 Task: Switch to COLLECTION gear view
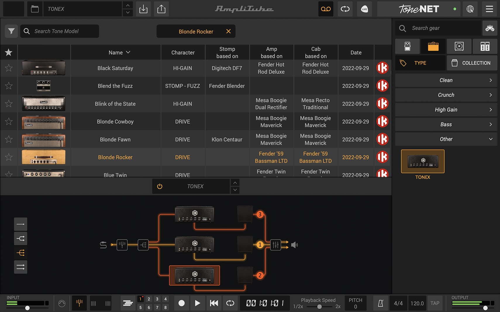[472, 63]
